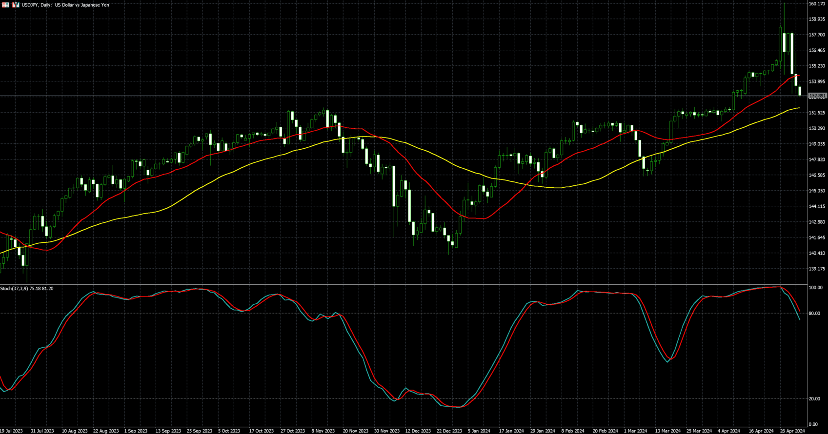
Task: Select the 20.00 stochastic level label
Action: coord(814,399)
